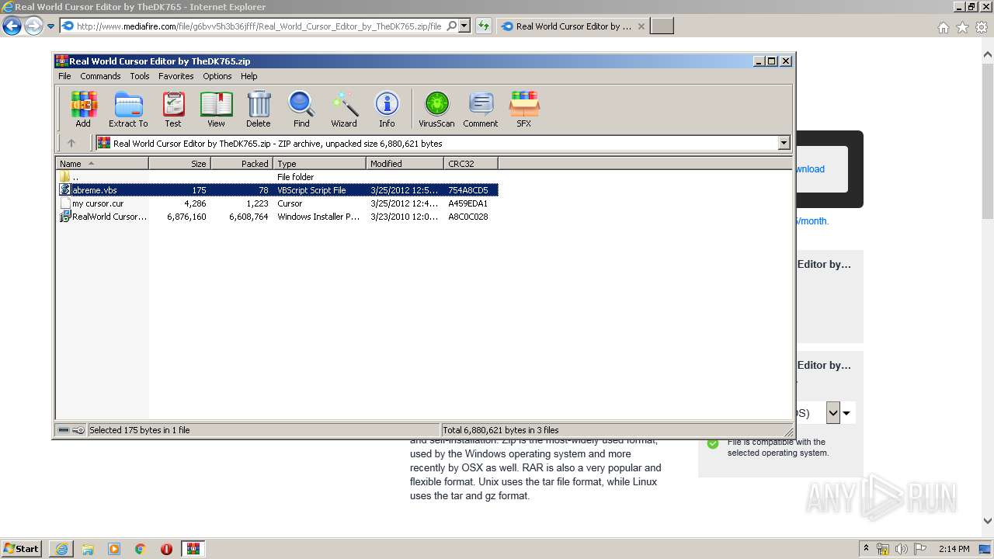Open Chrome from the taskbar
This screenshot has width=994, height=559.
[x=141, y=549]
